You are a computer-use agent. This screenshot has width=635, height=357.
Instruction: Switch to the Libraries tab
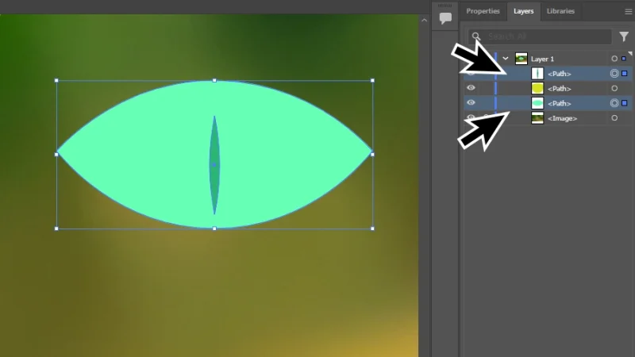click(560, 11)
